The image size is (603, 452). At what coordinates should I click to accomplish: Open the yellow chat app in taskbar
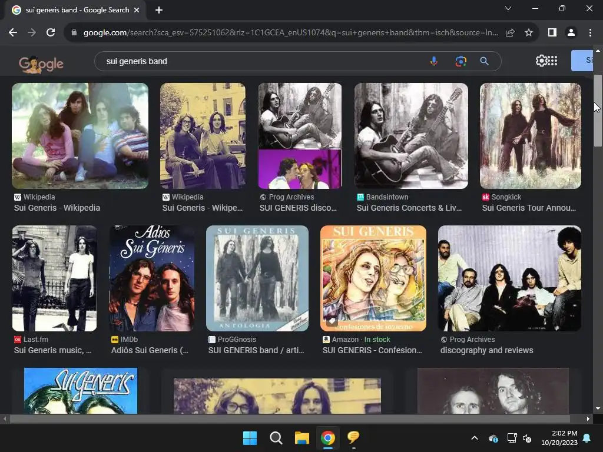353,437
